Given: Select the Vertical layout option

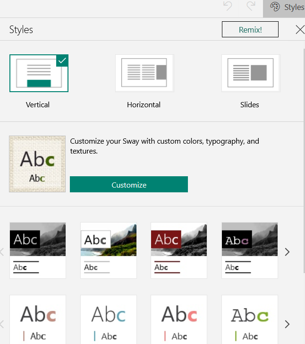Looking at the screenshot, I should coord(39,73).
